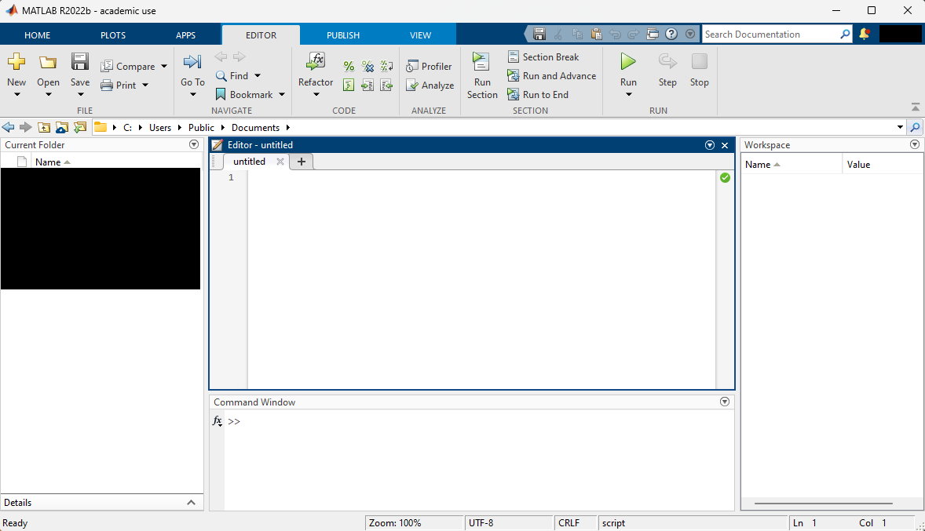This screenshot has width=925, height=531.
Task: Open Help question mark icon
Action: point(671,35)
